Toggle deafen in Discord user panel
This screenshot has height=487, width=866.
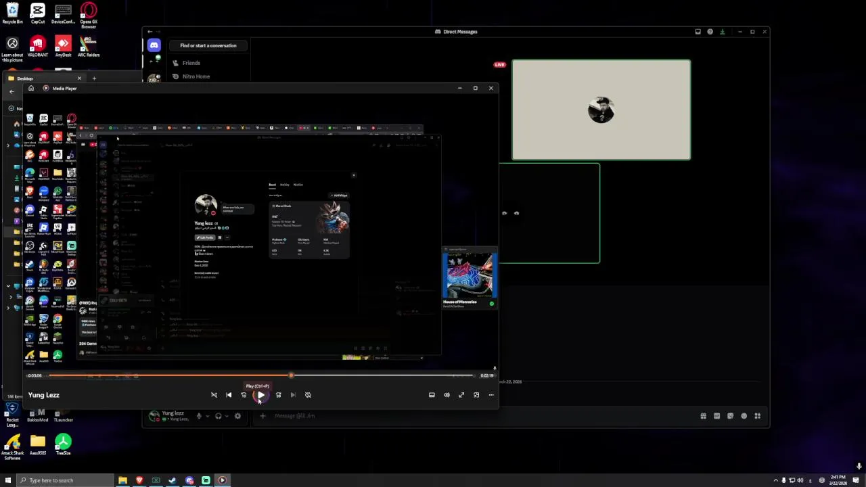coord(218,416)
